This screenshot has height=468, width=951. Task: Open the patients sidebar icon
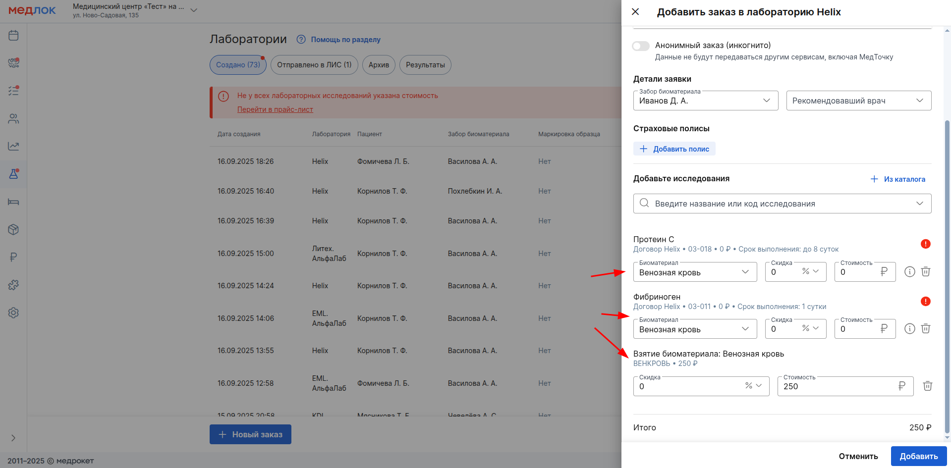[x=13, y=119]
